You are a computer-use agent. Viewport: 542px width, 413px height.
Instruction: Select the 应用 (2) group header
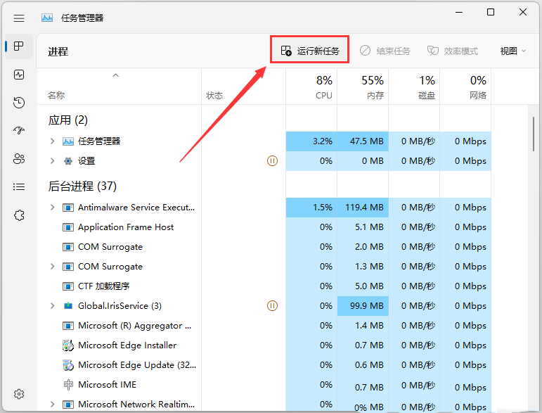pos(67,120)
